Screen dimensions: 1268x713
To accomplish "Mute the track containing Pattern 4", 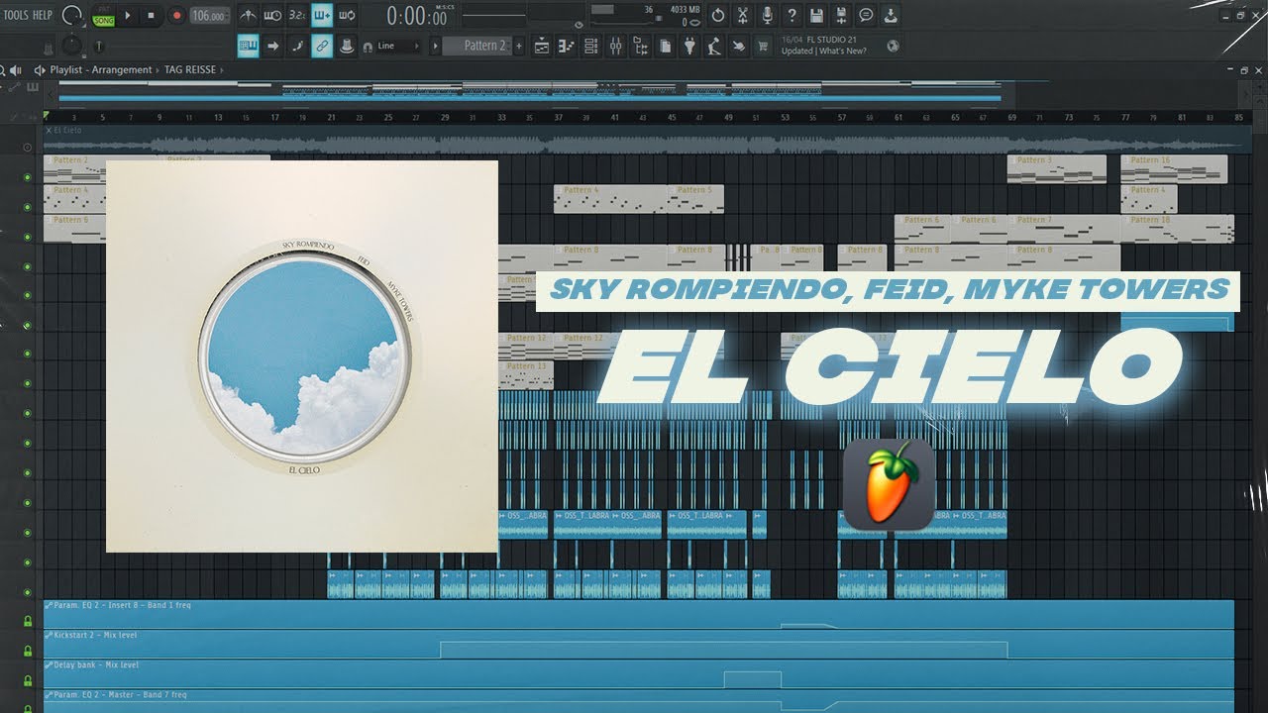I will pos(27,206).
